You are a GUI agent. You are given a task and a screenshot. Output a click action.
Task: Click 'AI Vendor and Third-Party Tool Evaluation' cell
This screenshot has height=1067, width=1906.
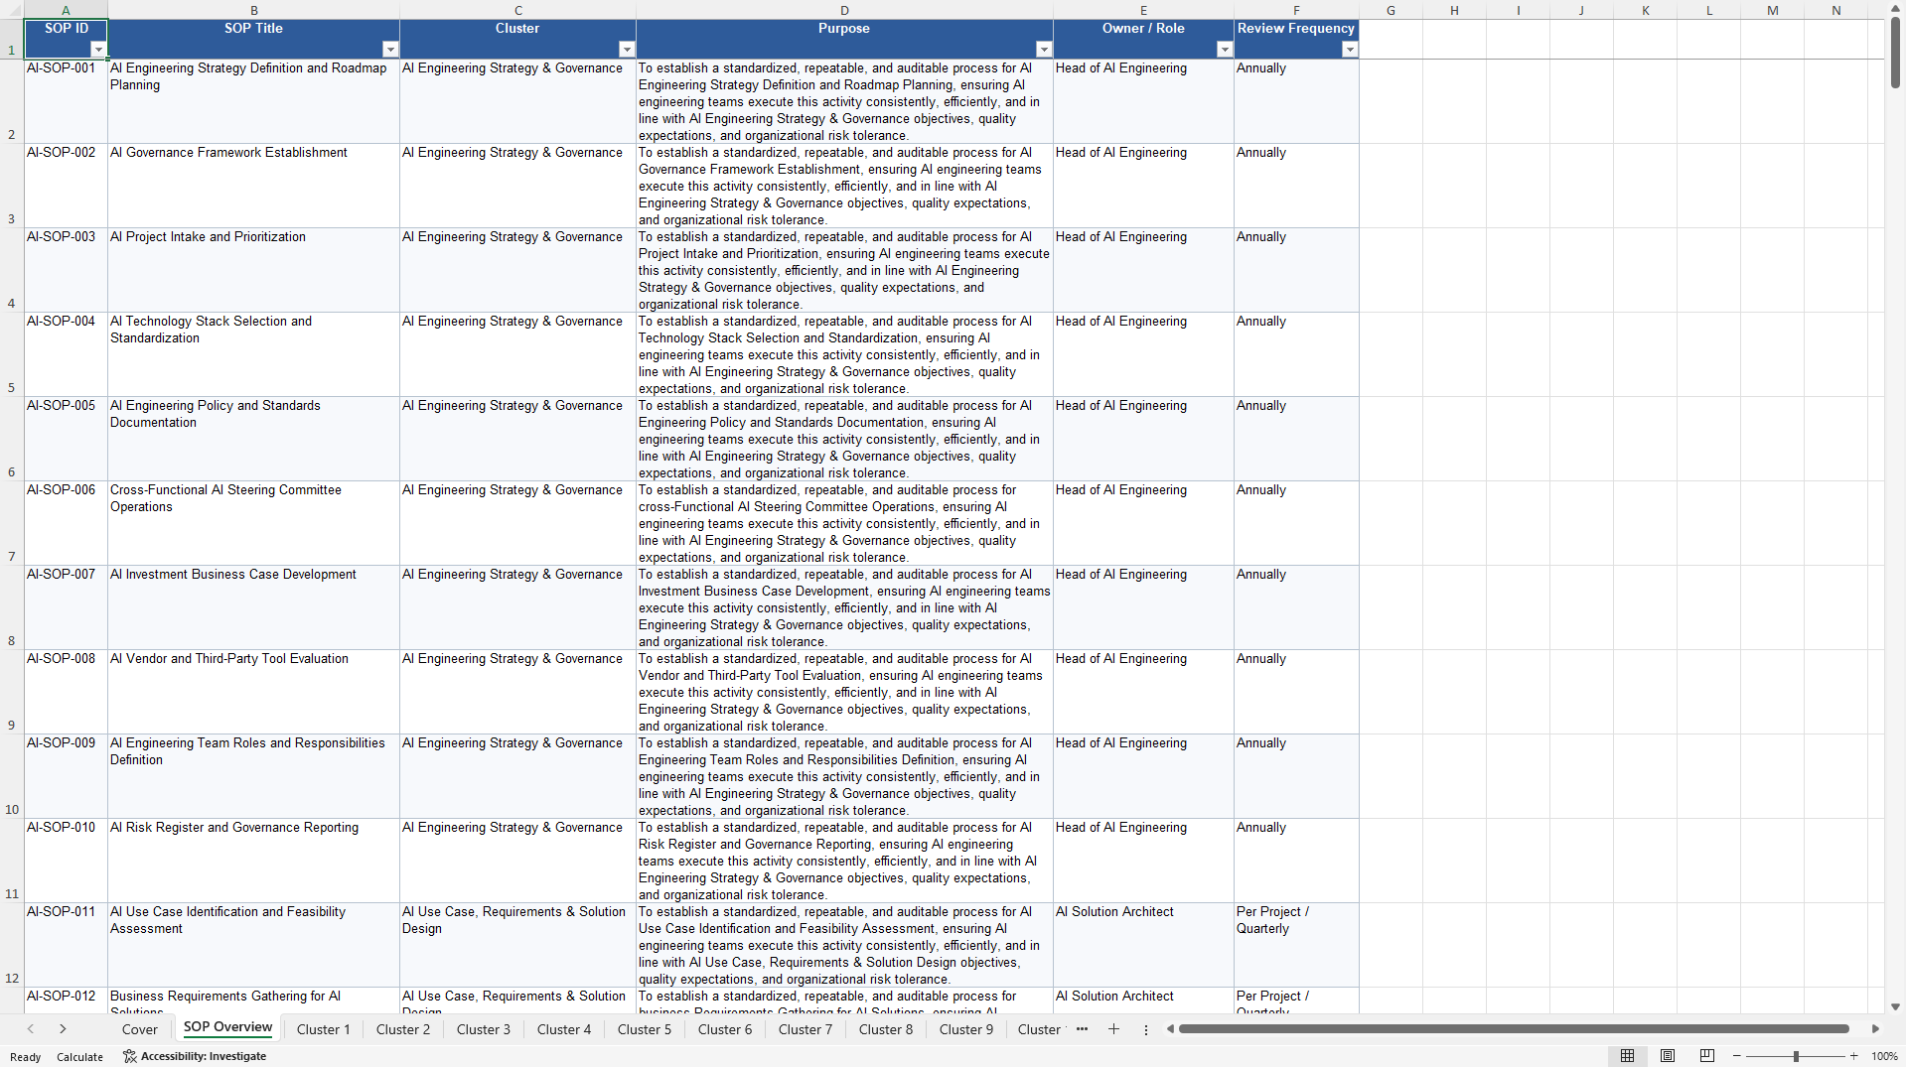tap(253, 692)
